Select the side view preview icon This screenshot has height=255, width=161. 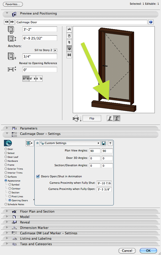click(x=69, y=42)
